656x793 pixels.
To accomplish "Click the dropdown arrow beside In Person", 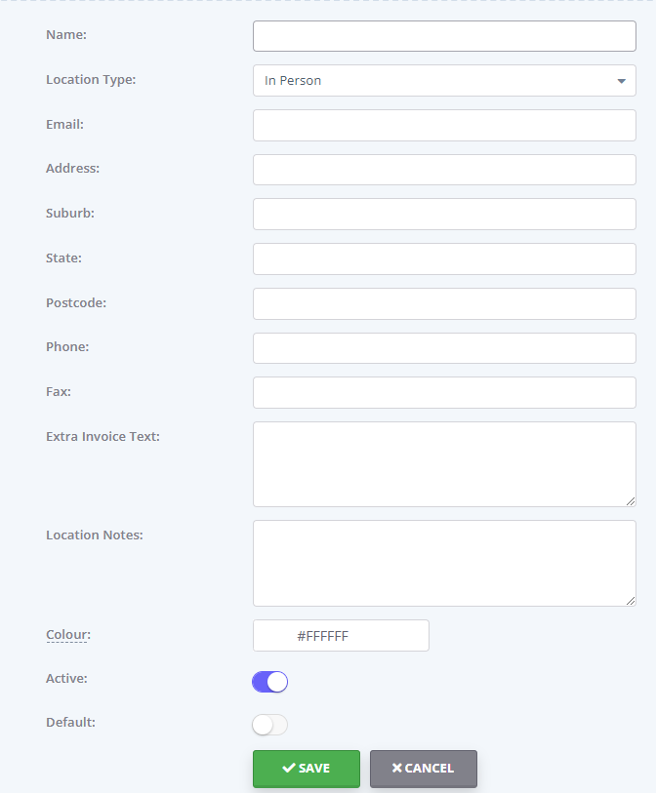I will pyautogui.click(x=622, y=81).
